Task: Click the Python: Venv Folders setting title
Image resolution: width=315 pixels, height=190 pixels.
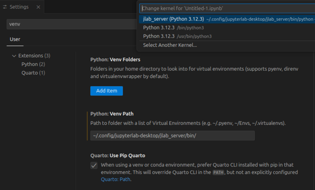Action: coord(115,60)
